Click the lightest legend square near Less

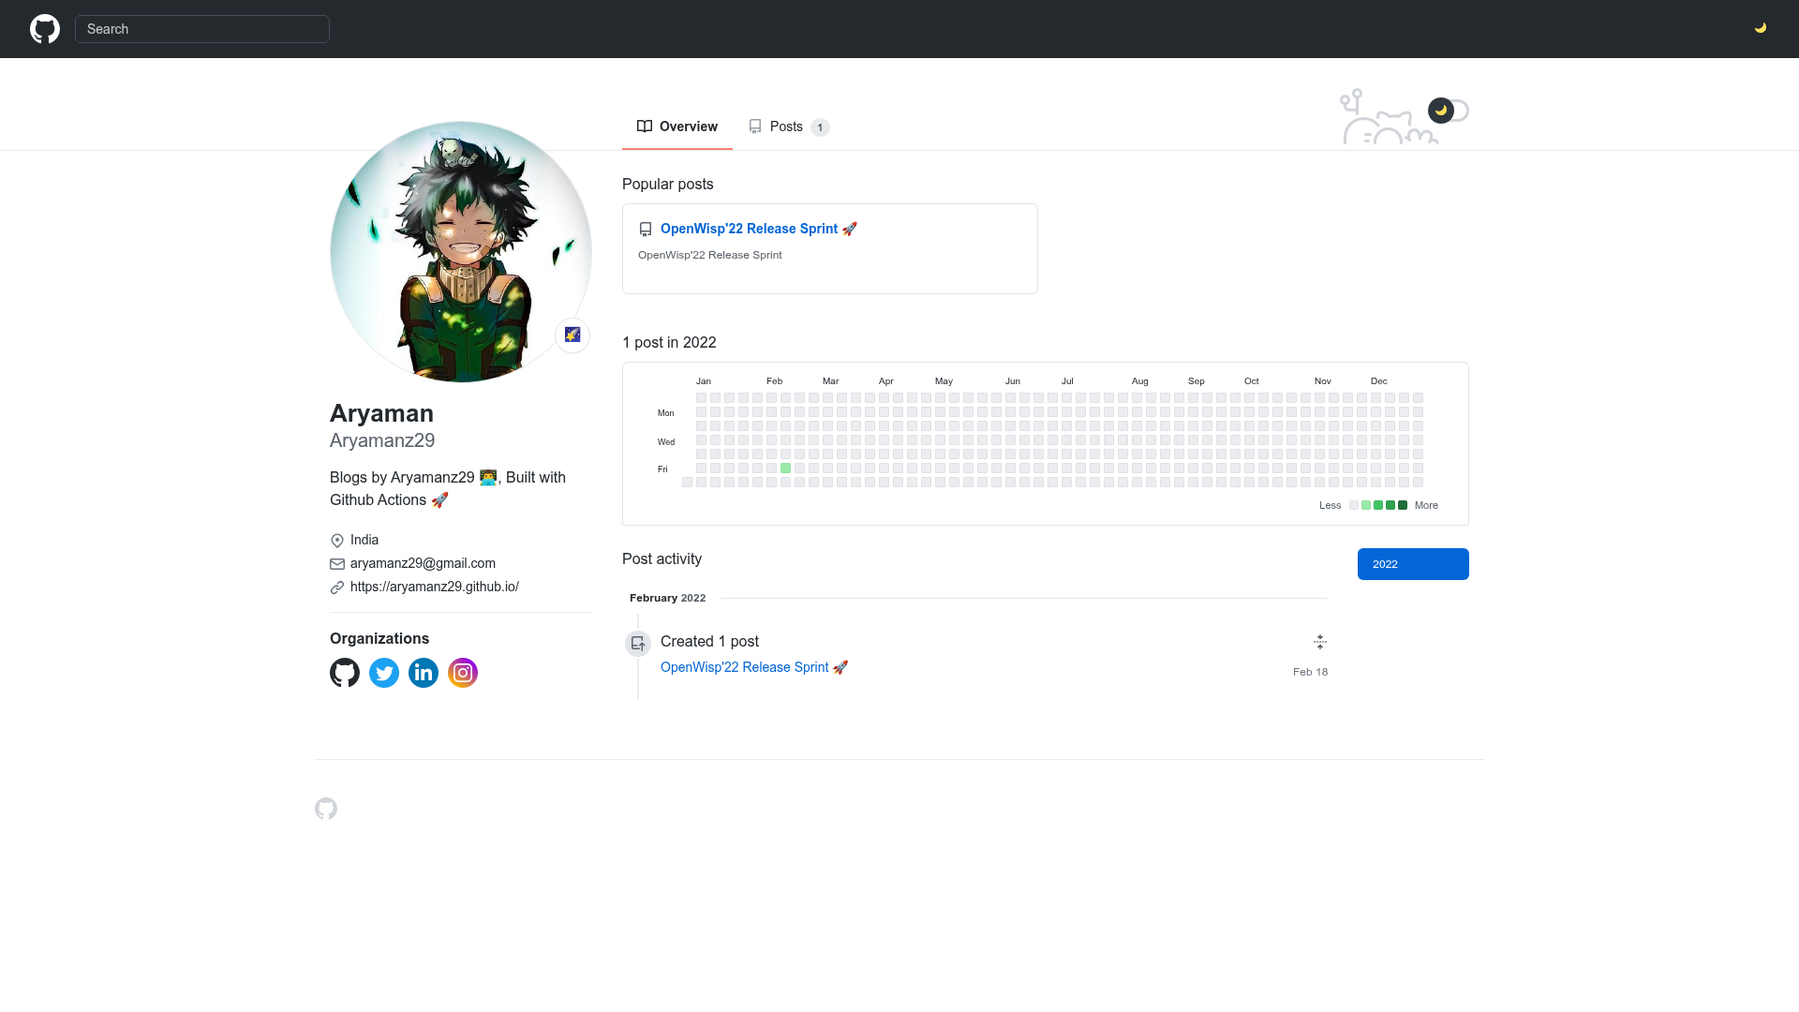coord(1354,505)
